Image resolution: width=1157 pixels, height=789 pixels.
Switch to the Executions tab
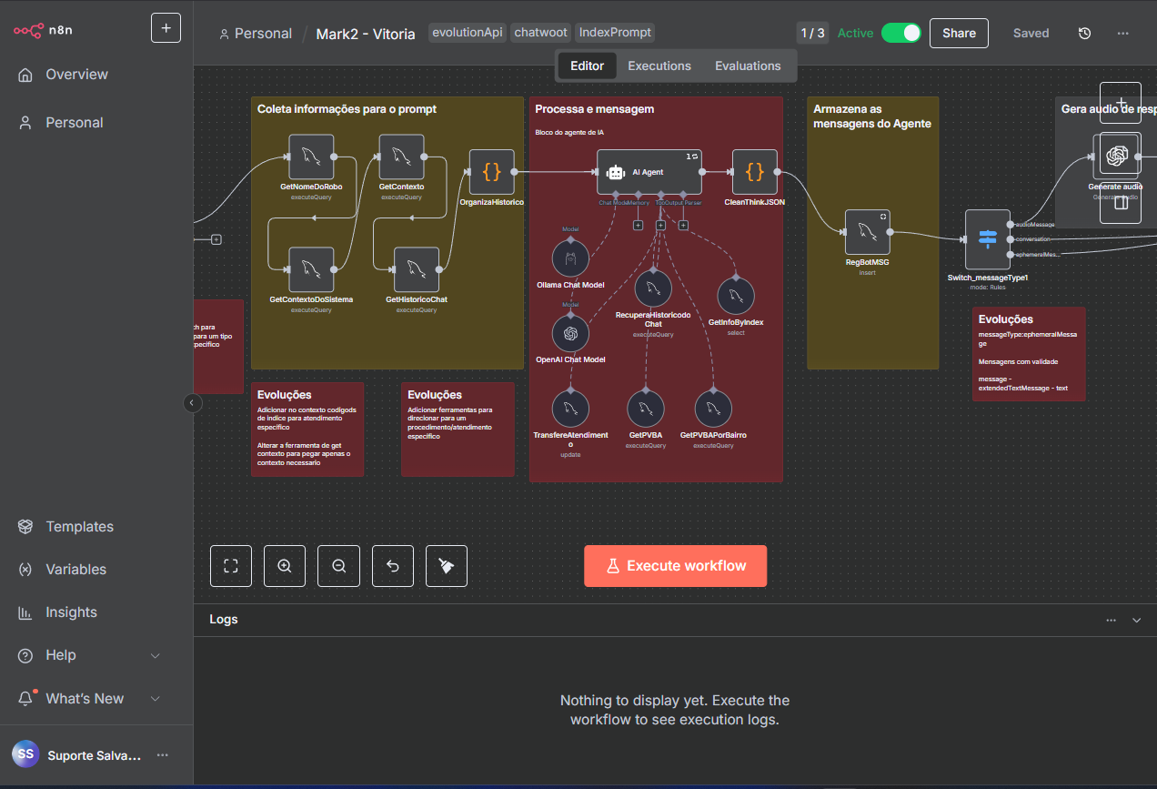pos(659,66)
